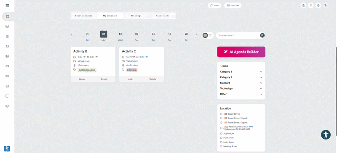Open the Meetings tab
The width and height of the screenshot is (337, 153).
pos(136,16)
